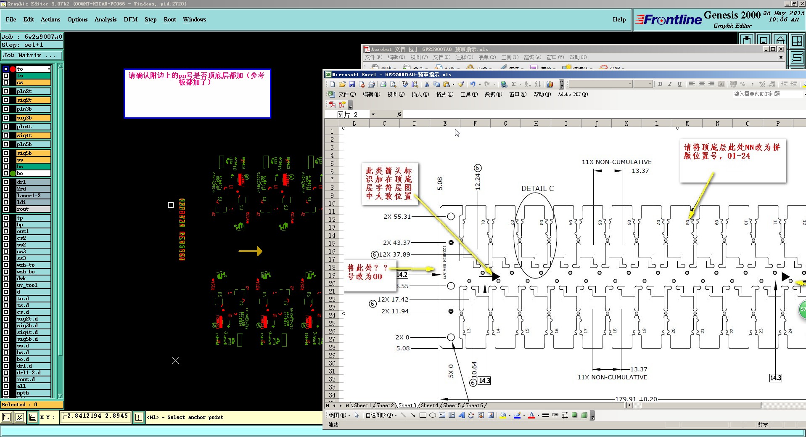The width and height of the screenshot is (806, 437).
Task: Select the Rectangle drawing tool
Action: [423, 416]
